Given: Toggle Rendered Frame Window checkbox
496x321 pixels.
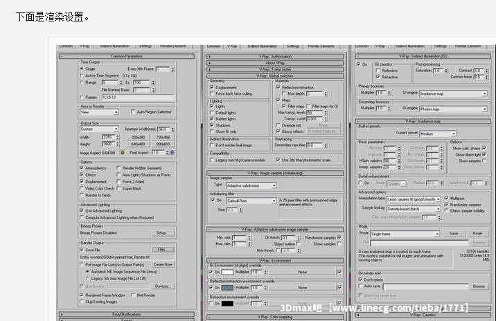Looking at the screenshot, I should point(82,295).
